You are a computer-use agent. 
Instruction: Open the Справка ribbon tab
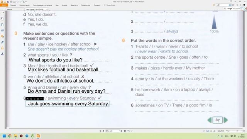click(96, 5)
